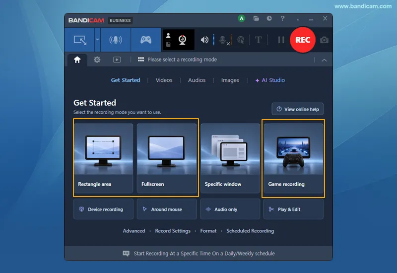Open the Scheduled Recording link
Screen dimensions: 397x273
tap(250, 231)
